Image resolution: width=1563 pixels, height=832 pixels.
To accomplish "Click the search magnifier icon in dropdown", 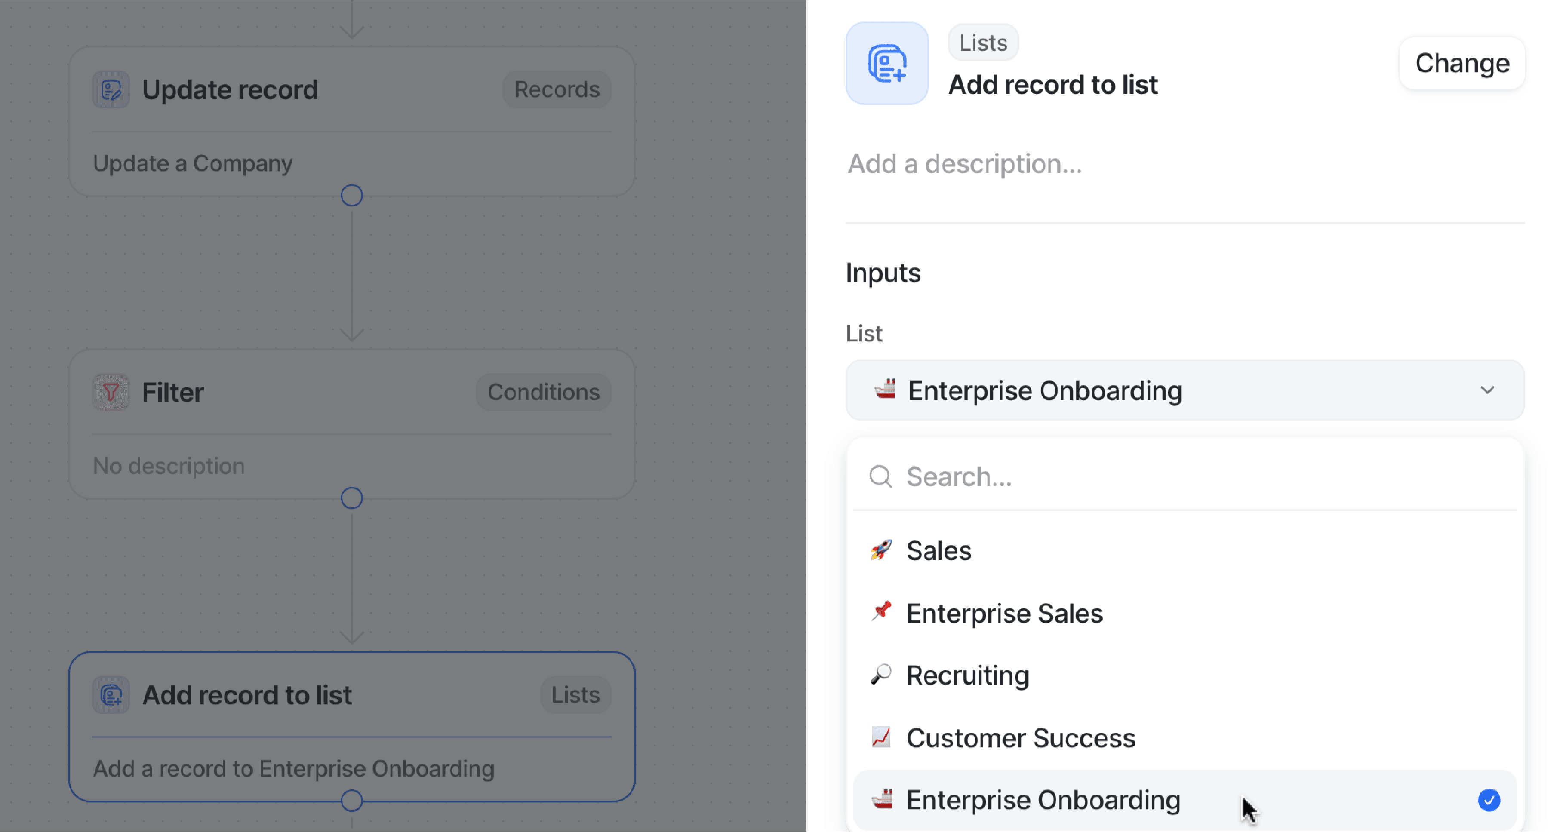I will [880, 477].
